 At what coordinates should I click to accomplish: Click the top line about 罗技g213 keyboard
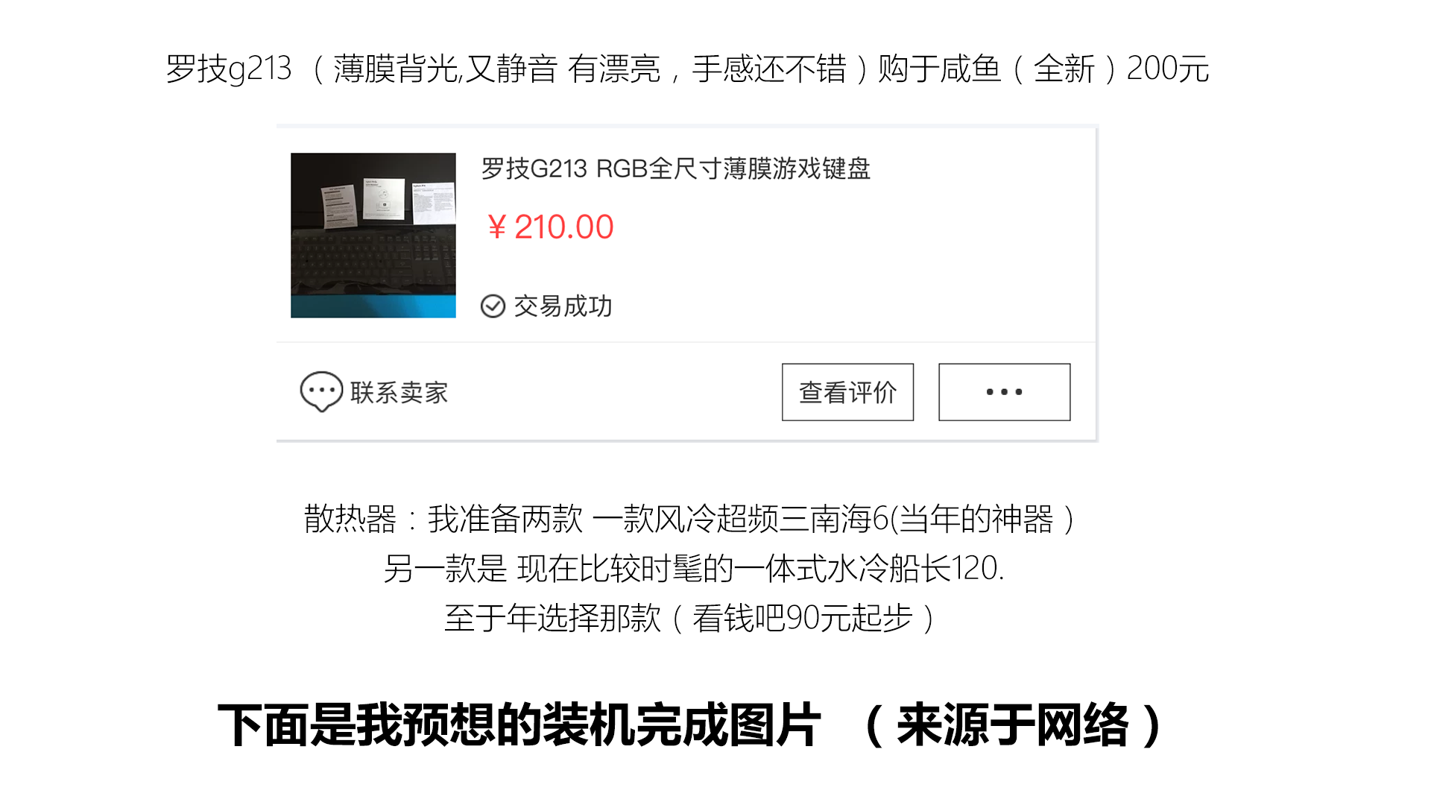click(686, 69)
